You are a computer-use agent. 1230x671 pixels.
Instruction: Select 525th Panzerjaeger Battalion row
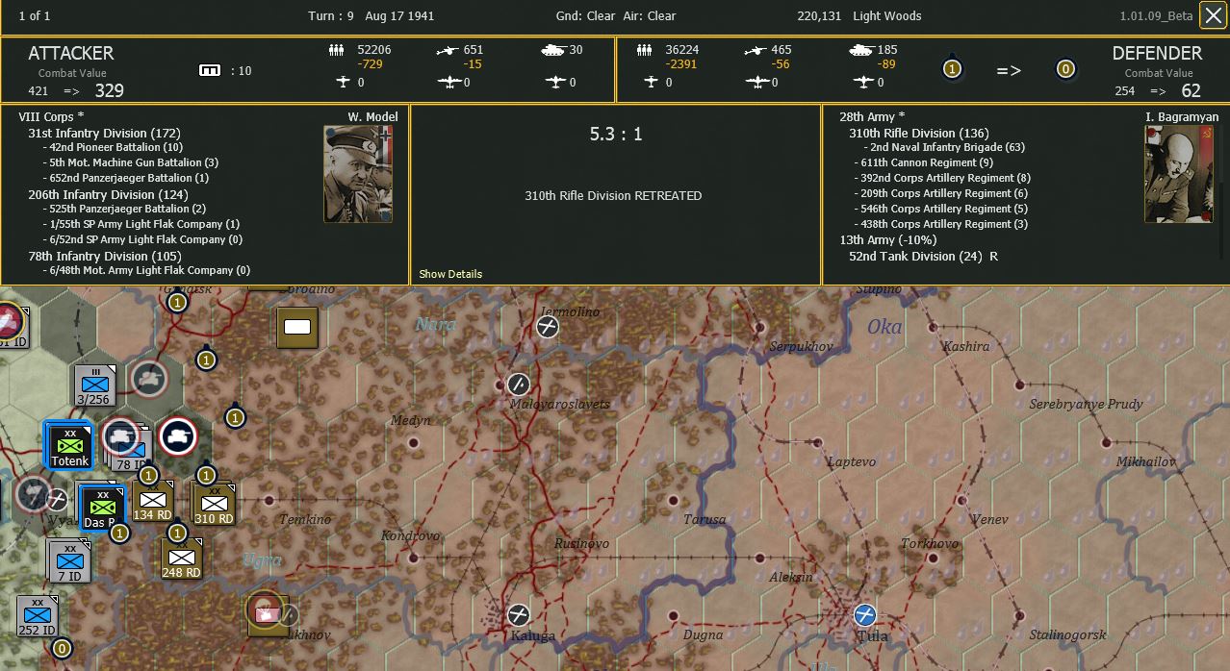(124, 209)
